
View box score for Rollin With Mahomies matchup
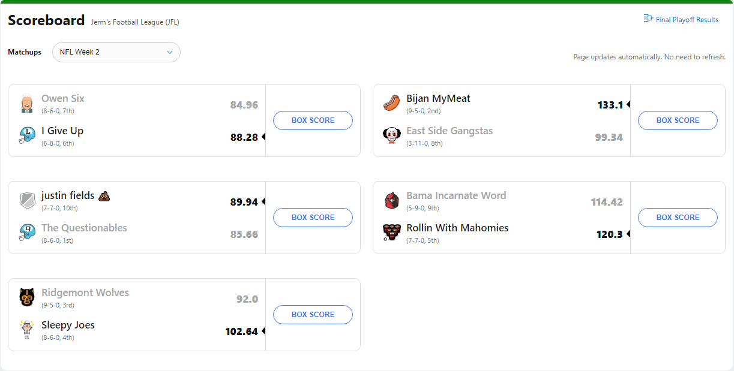coord(678,218)
